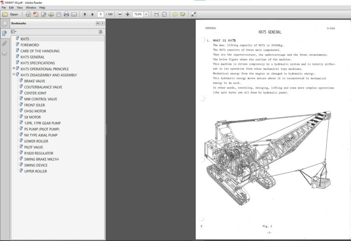Go to previous page with up arrow
Screen dimensions: 351x241
84,14
